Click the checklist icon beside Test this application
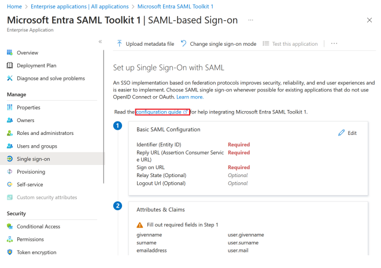The width and height of the screenshot is (381, 268). (x=266, y=43)
